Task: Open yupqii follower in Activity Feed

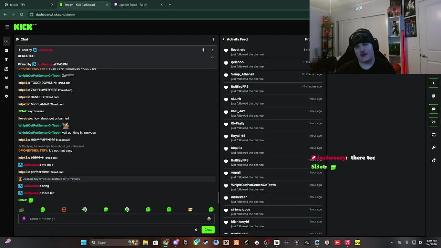Action: point(236,173)
